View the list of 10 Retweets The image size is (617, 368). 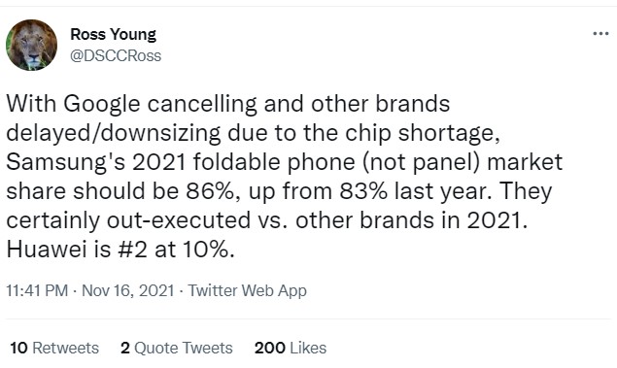pos(54,348)
